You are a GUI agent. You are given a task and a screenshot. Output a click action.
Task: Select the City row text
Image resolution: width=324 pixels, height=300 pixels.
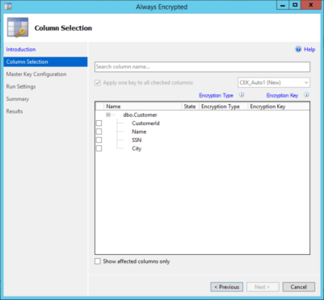[x=137, y=148]
